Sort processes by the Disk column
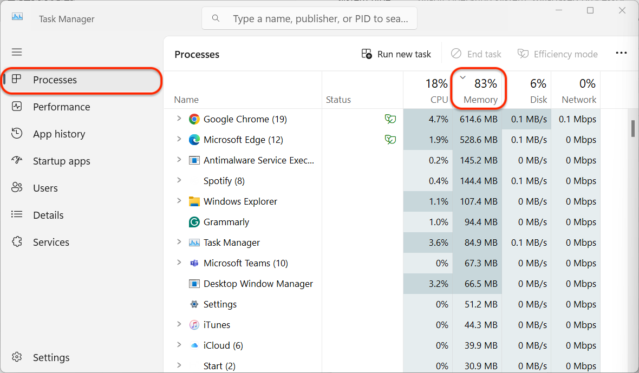Viewport: 639px width, 373px height. 526,90
